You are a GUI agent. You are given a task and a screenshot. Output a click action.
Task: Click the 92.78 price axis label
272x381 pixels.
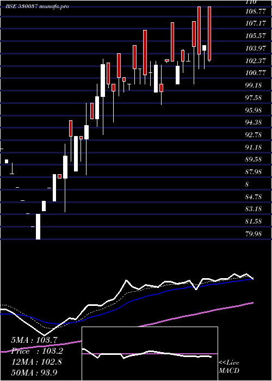pyautogui.click(x=254, y=135)
